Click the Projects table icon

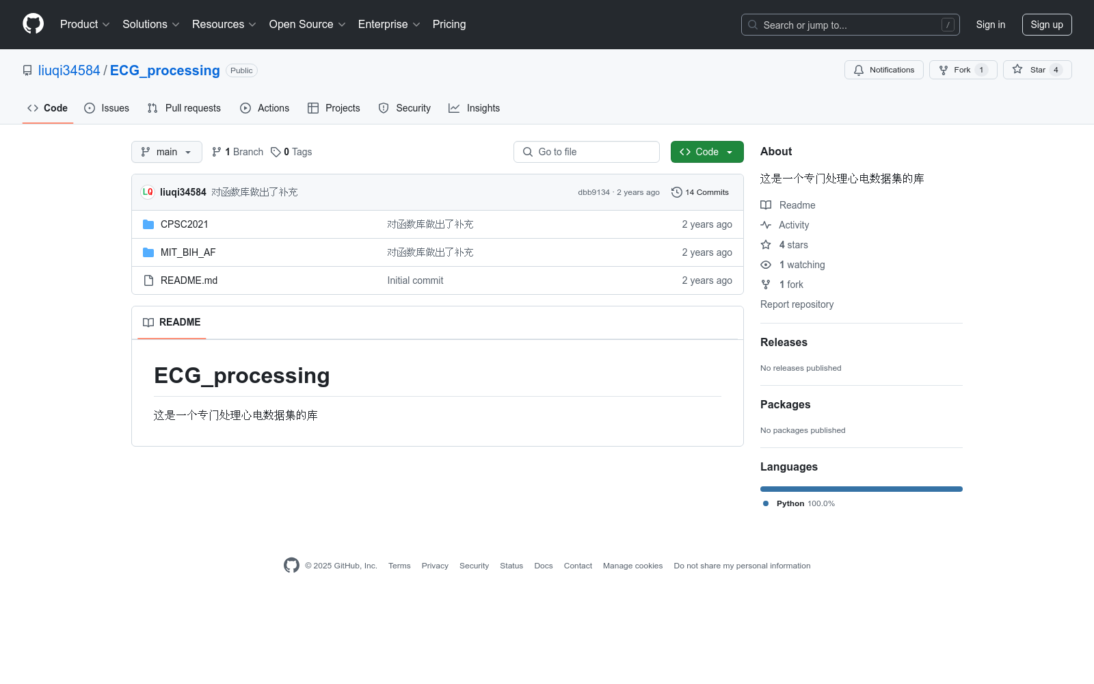313,108
